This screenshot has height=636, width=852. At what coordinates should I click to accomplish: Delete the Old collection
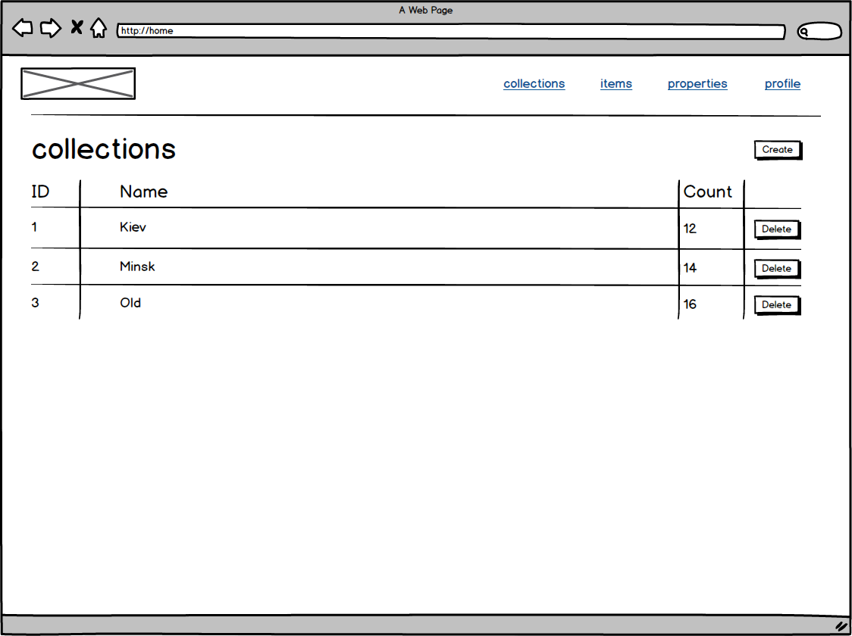tap(778, 305)
